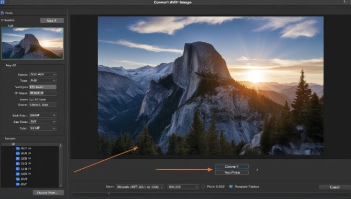351x199 pixels.
Task: Click into the FP Nages input field
Action: [43, 93]
